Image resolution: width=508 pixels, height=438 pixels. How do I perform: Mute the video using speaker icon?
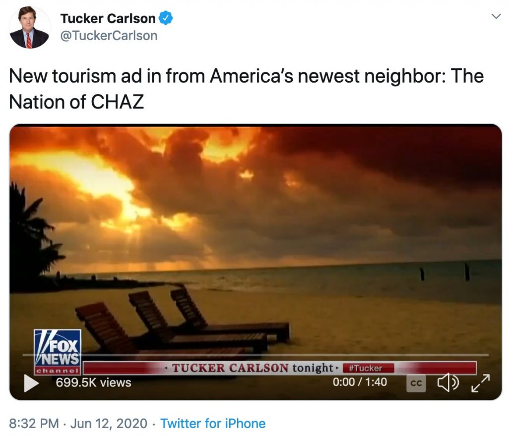448,383
